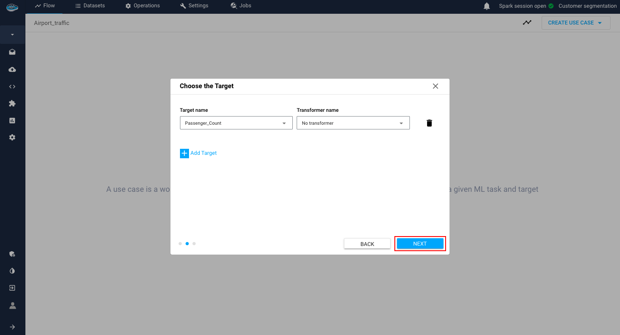Click the line chart icon near Create Use Case
The width and height of the screenshot is (620, 335).
pos(527,23)
